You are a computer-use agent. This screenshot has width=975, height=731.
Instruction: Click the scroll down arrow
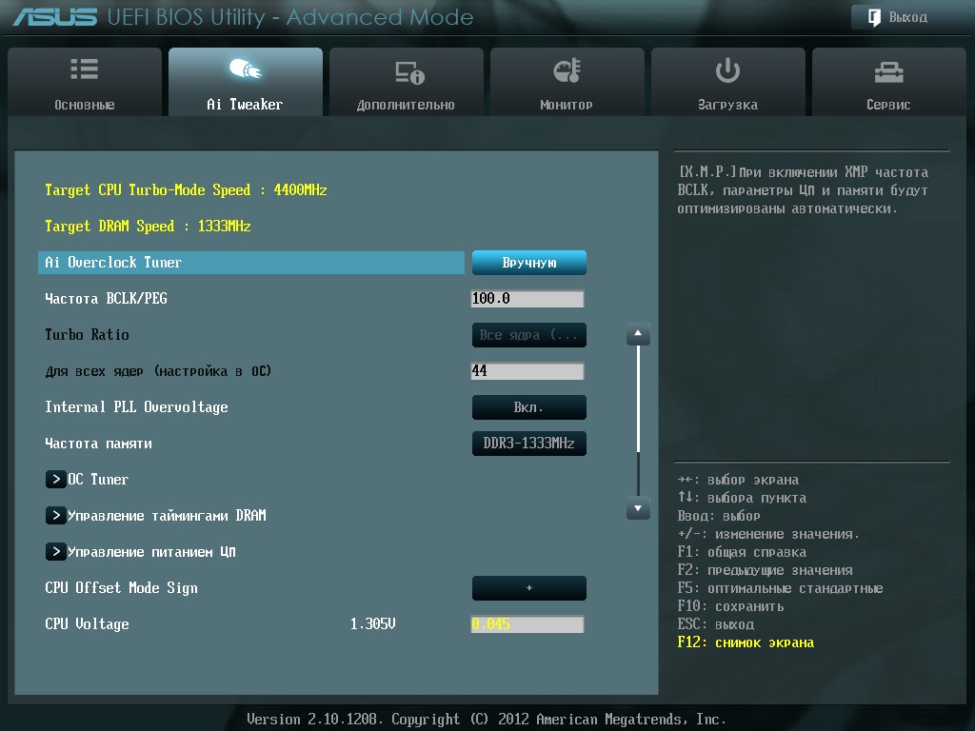pos(638,508)
